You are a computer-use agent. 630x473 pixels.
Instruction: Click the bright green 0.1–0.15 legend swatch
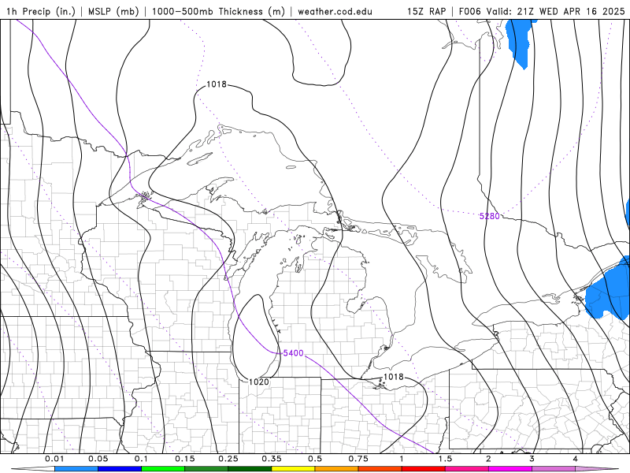(x=163, y=469)
